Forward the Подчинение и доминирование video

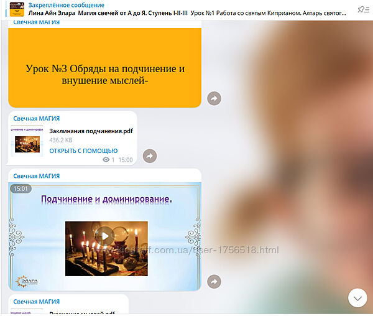coord(214,282)
